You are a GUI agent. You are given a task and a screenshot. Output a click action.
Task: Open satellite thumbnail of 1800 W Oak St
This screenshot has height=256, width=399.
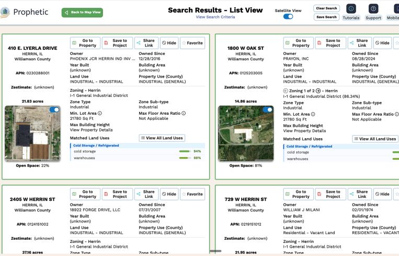[246, 133]
